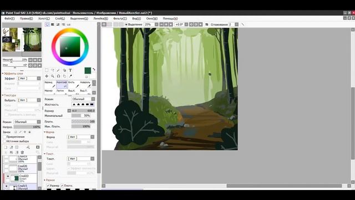Zoom in with navigator plus button
Screen dimensions: 355x200
(x=35, y=60)
